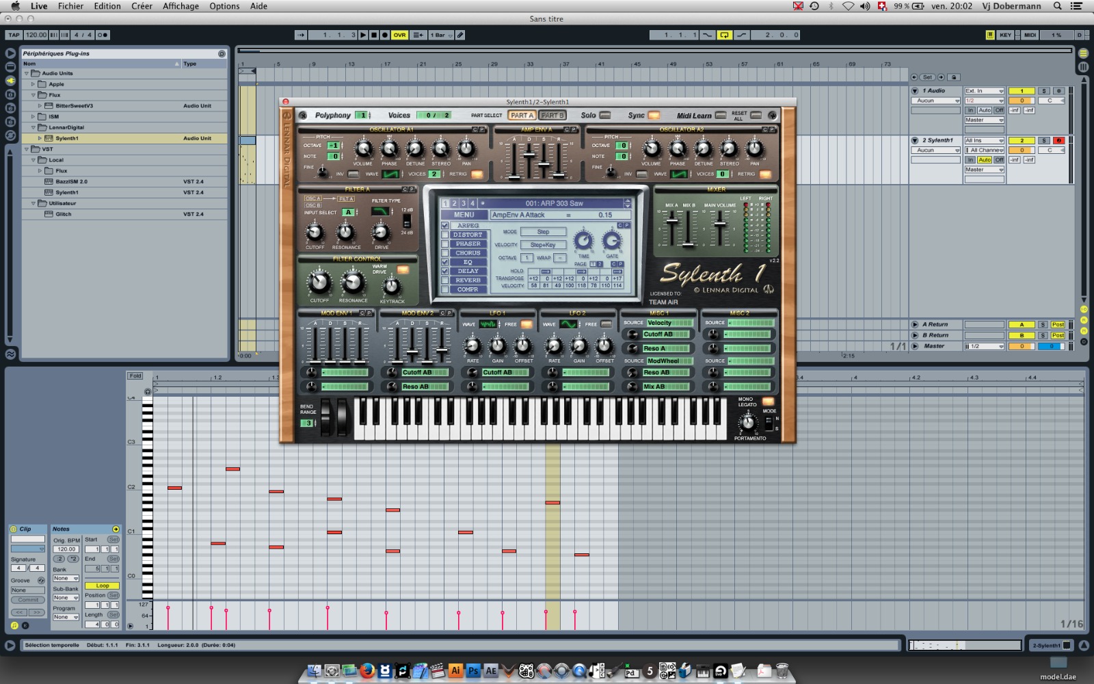The image size is (1094, 684).
Task: Open the Bank None dropdown
Action: click(x=66, y=579)
